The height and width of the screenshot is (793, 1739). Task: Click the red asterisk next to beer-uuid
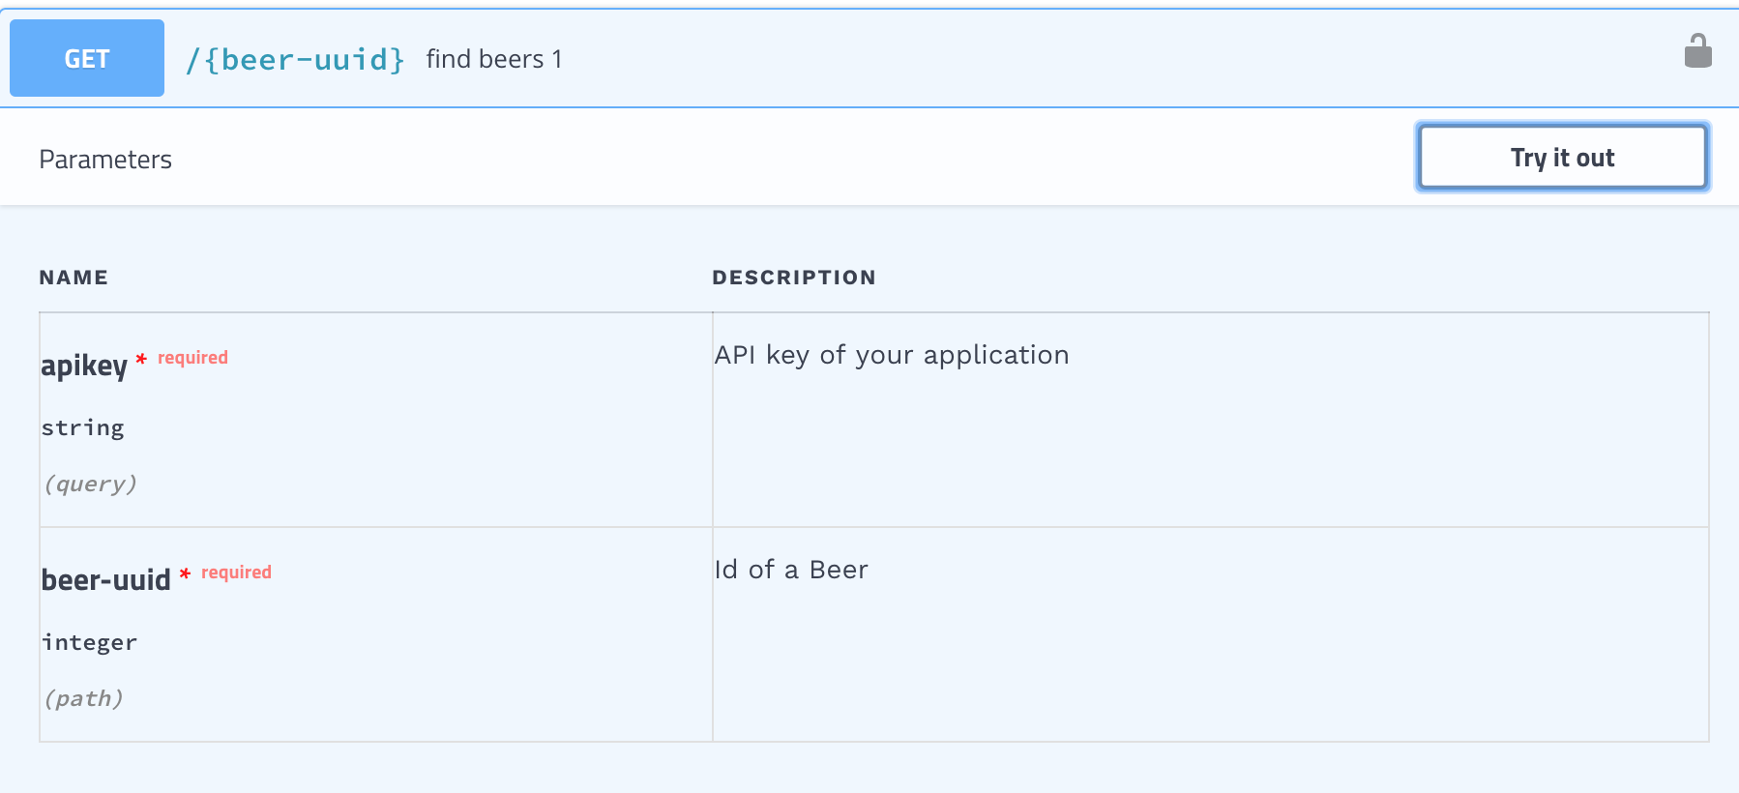coord(185,573)
